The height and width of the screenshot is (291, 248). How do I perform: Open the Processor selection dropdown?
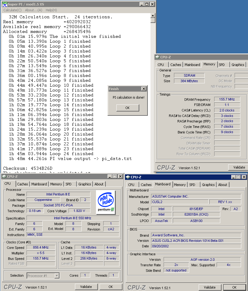point(57,276)
